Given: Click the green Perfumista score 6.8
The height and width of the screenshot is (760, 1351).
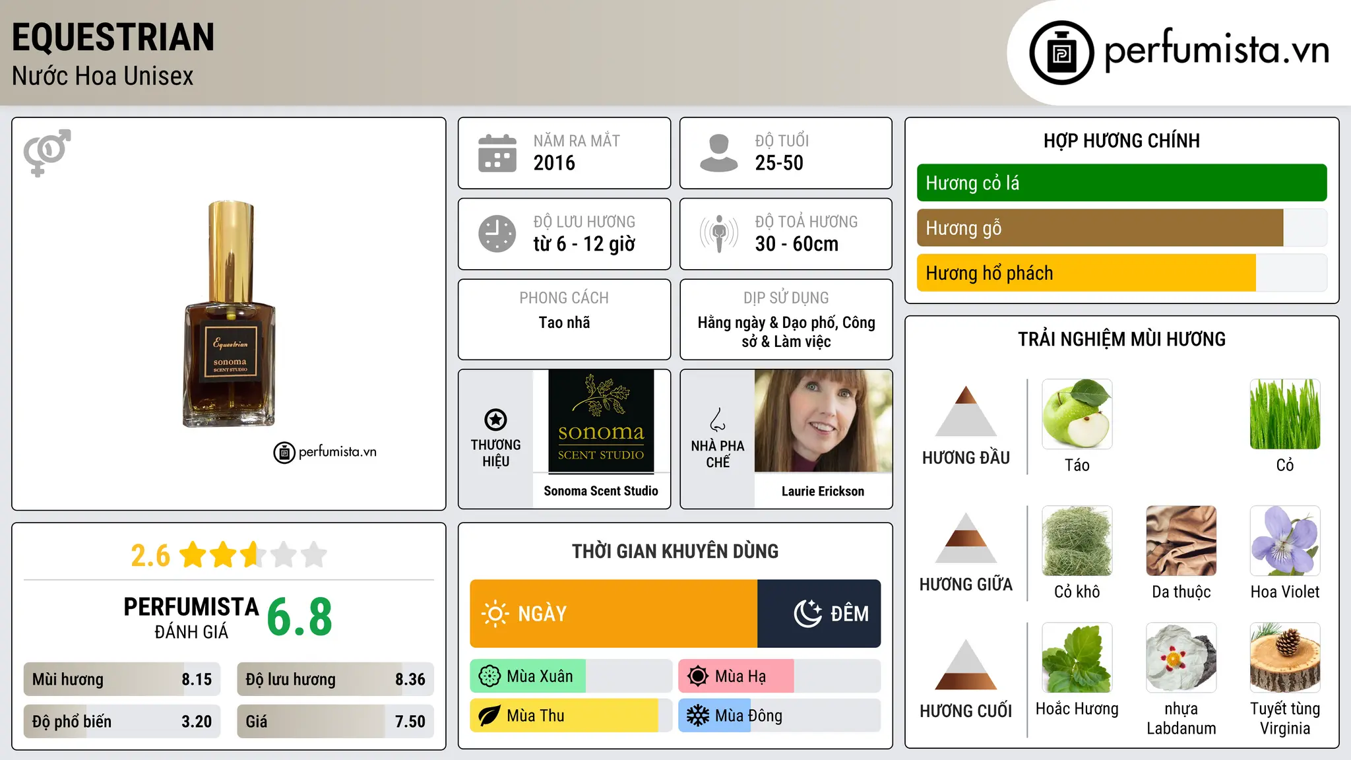Looking at the screenshot, I should pyautogui.click(x=299, y=617).
